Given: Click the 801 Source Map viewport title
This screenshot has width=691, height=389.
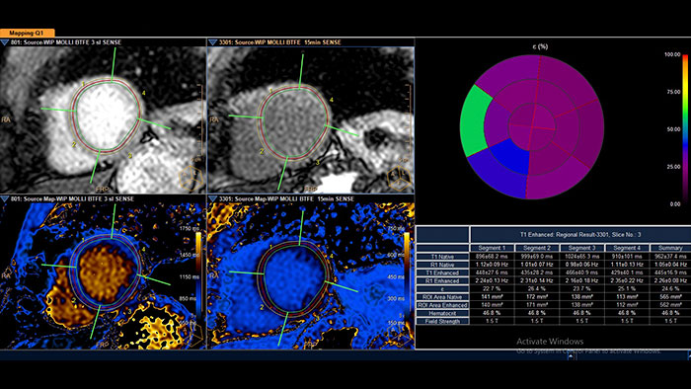Looking at the screenshot, I should click(x=72, y=199).
